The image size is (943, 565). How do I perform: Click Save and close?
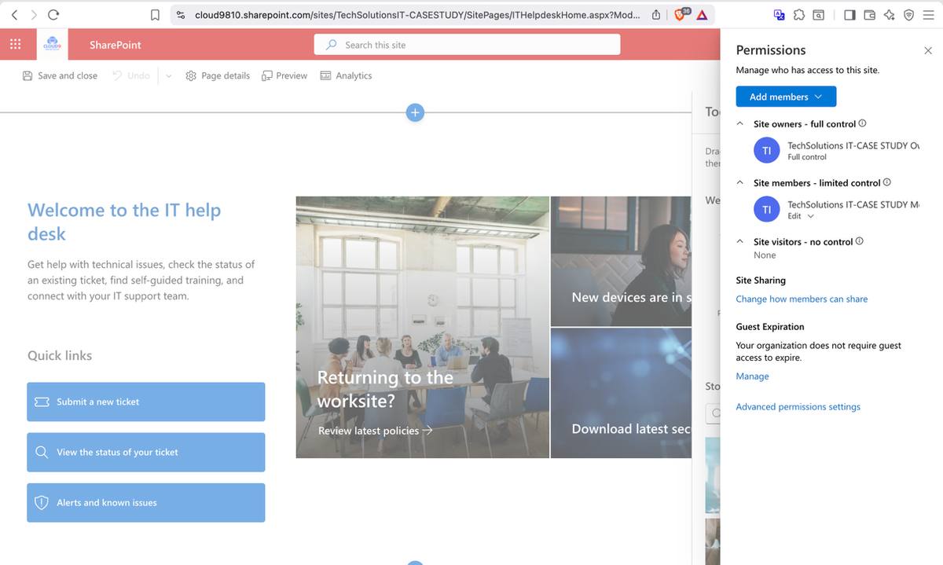(x=60, y=75)
